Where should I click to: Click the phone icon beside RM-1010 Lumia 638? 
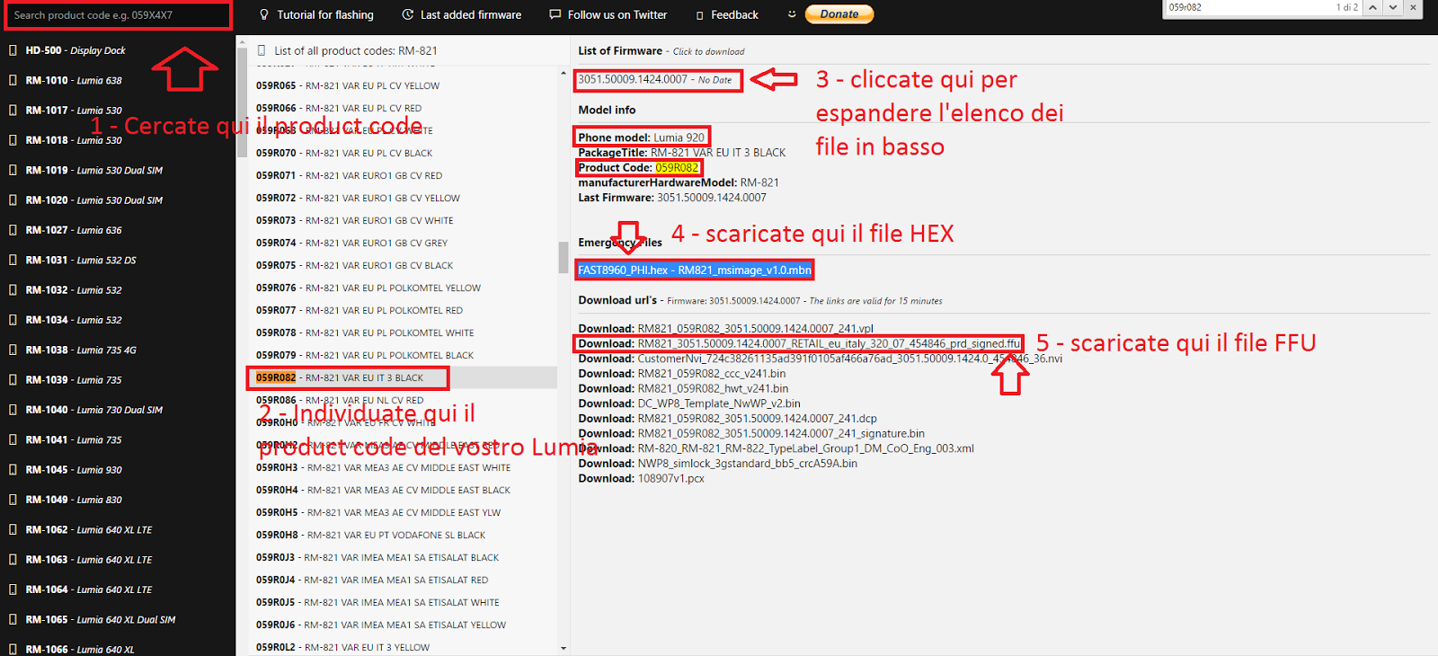click(x=13, y=80)
